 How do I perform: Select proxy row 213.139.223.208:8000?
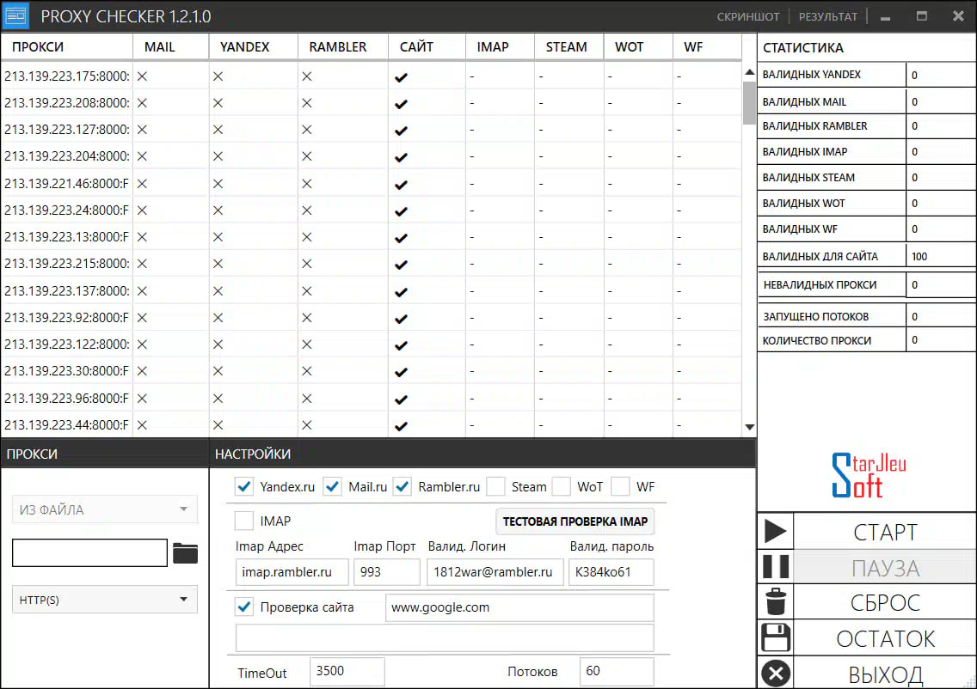coord(372,103)
